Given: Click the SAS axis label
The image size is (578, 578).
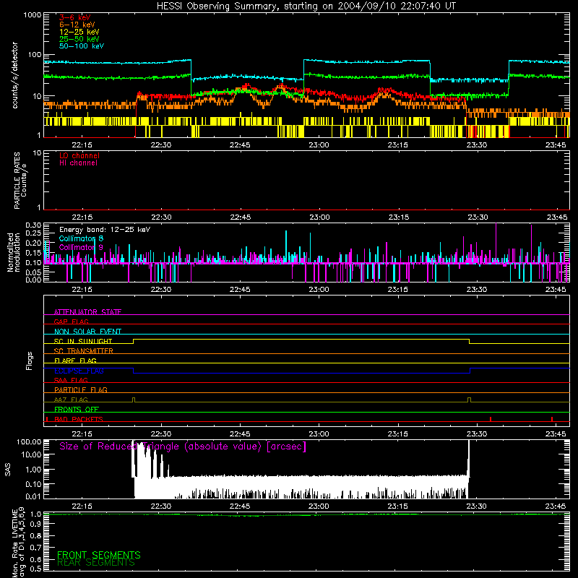Looking at the screenshot, I should 8,469.
